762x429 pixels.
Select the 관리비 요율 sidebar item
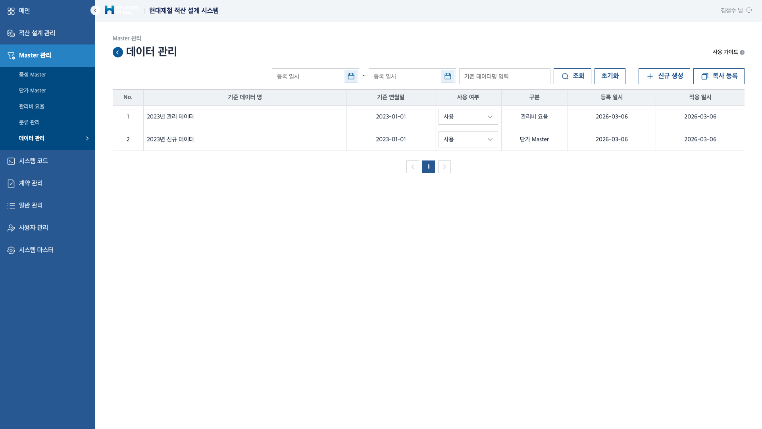tap(32, 106)
